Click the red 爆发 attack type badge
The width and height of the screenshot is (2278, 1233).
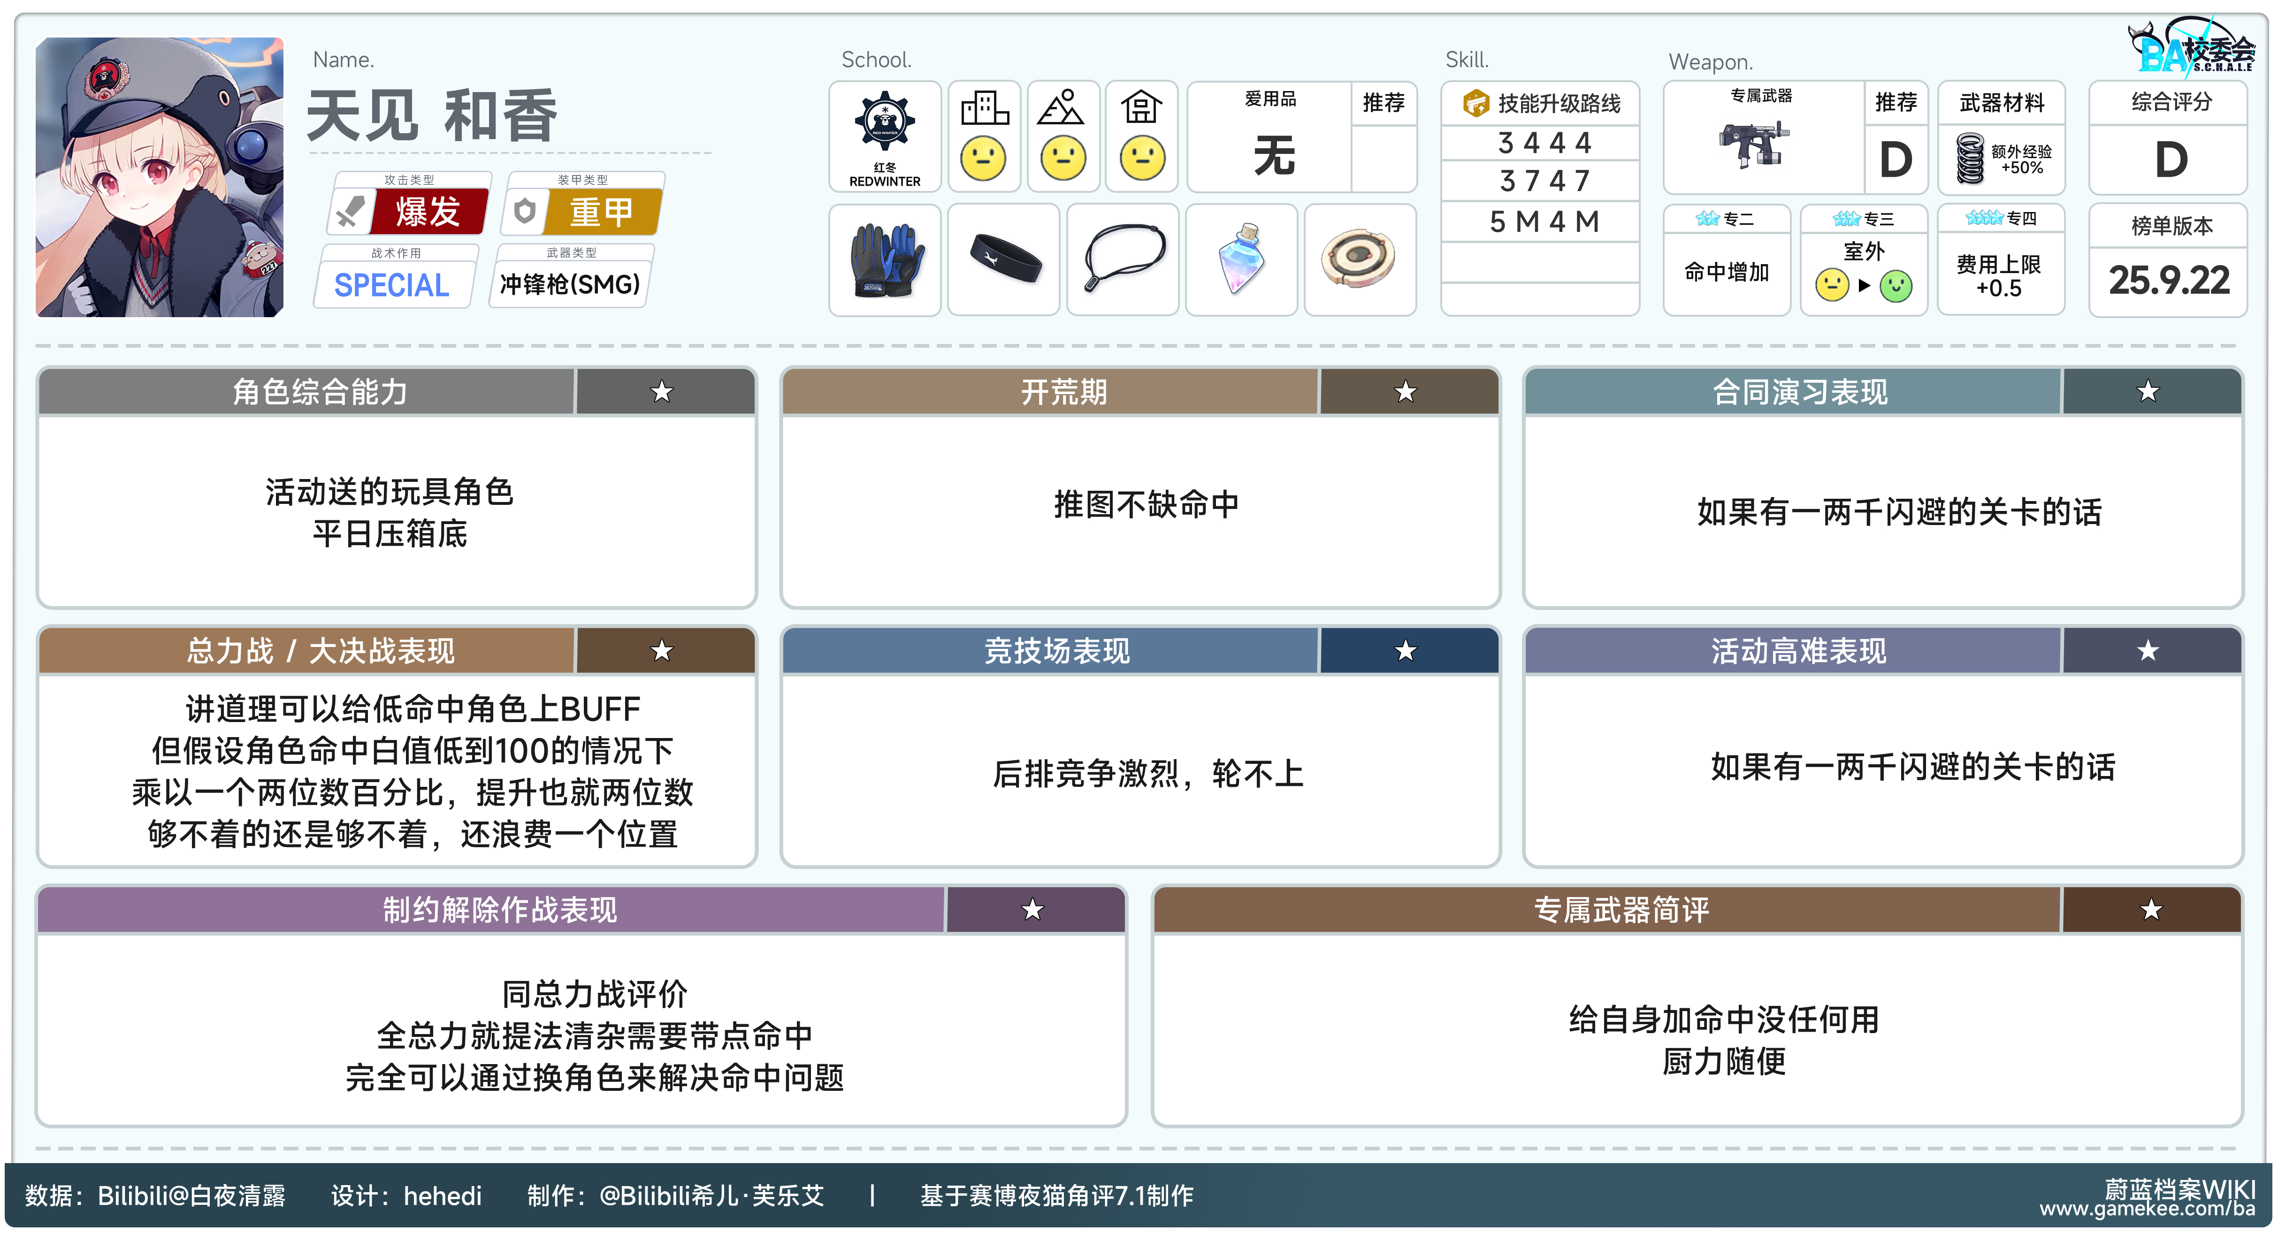[427, 212]
